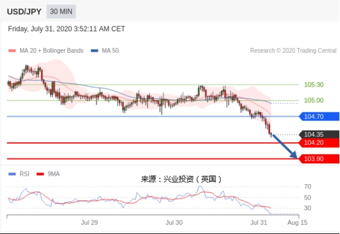Image resolution: width=340 pixels, height=234 pixels.
Task: Click the Jul 29 date axis label
Action: (x=90, y=222)
